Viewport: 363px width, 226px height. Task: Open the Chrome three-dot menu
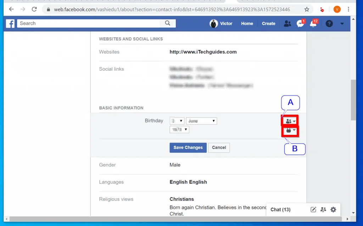click(x=348, y=9)
